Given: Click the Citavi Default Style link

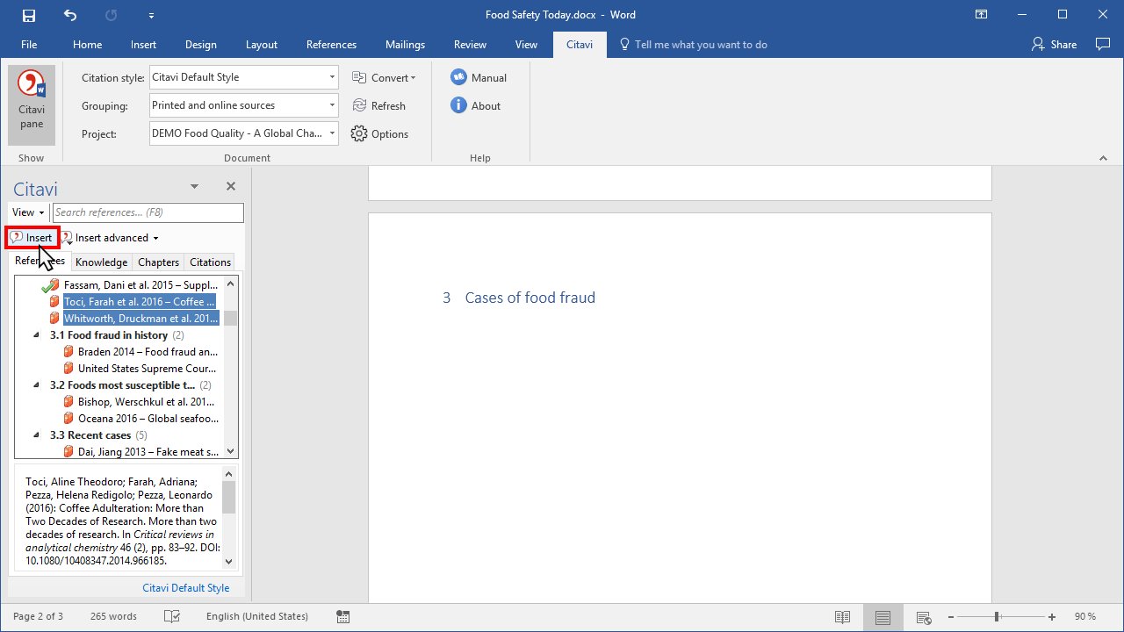Looking at the screenshot, I should pyautogui.click(x=186, y=588).
